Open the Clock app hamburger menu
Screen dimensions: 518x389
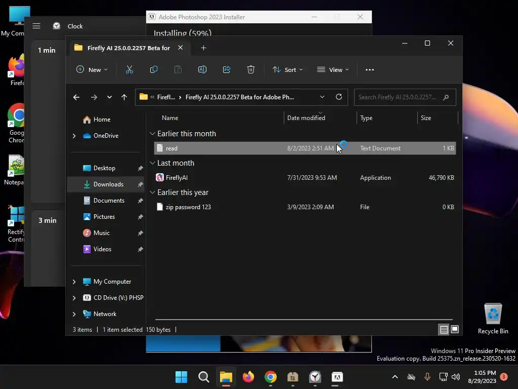pyautogui.click(x=36, y=26)
